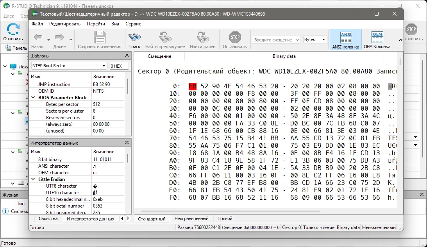Open the Вид menu
427x247 pixels.
115,24
